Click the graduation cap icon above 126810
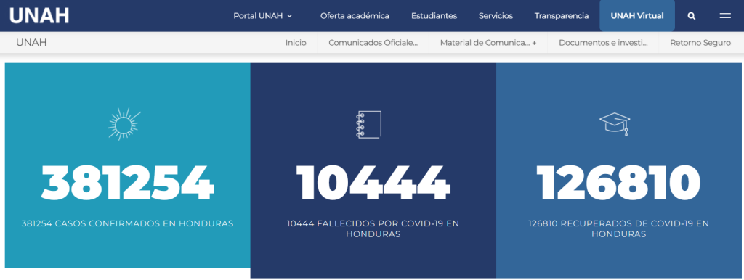 click(615, 124)
